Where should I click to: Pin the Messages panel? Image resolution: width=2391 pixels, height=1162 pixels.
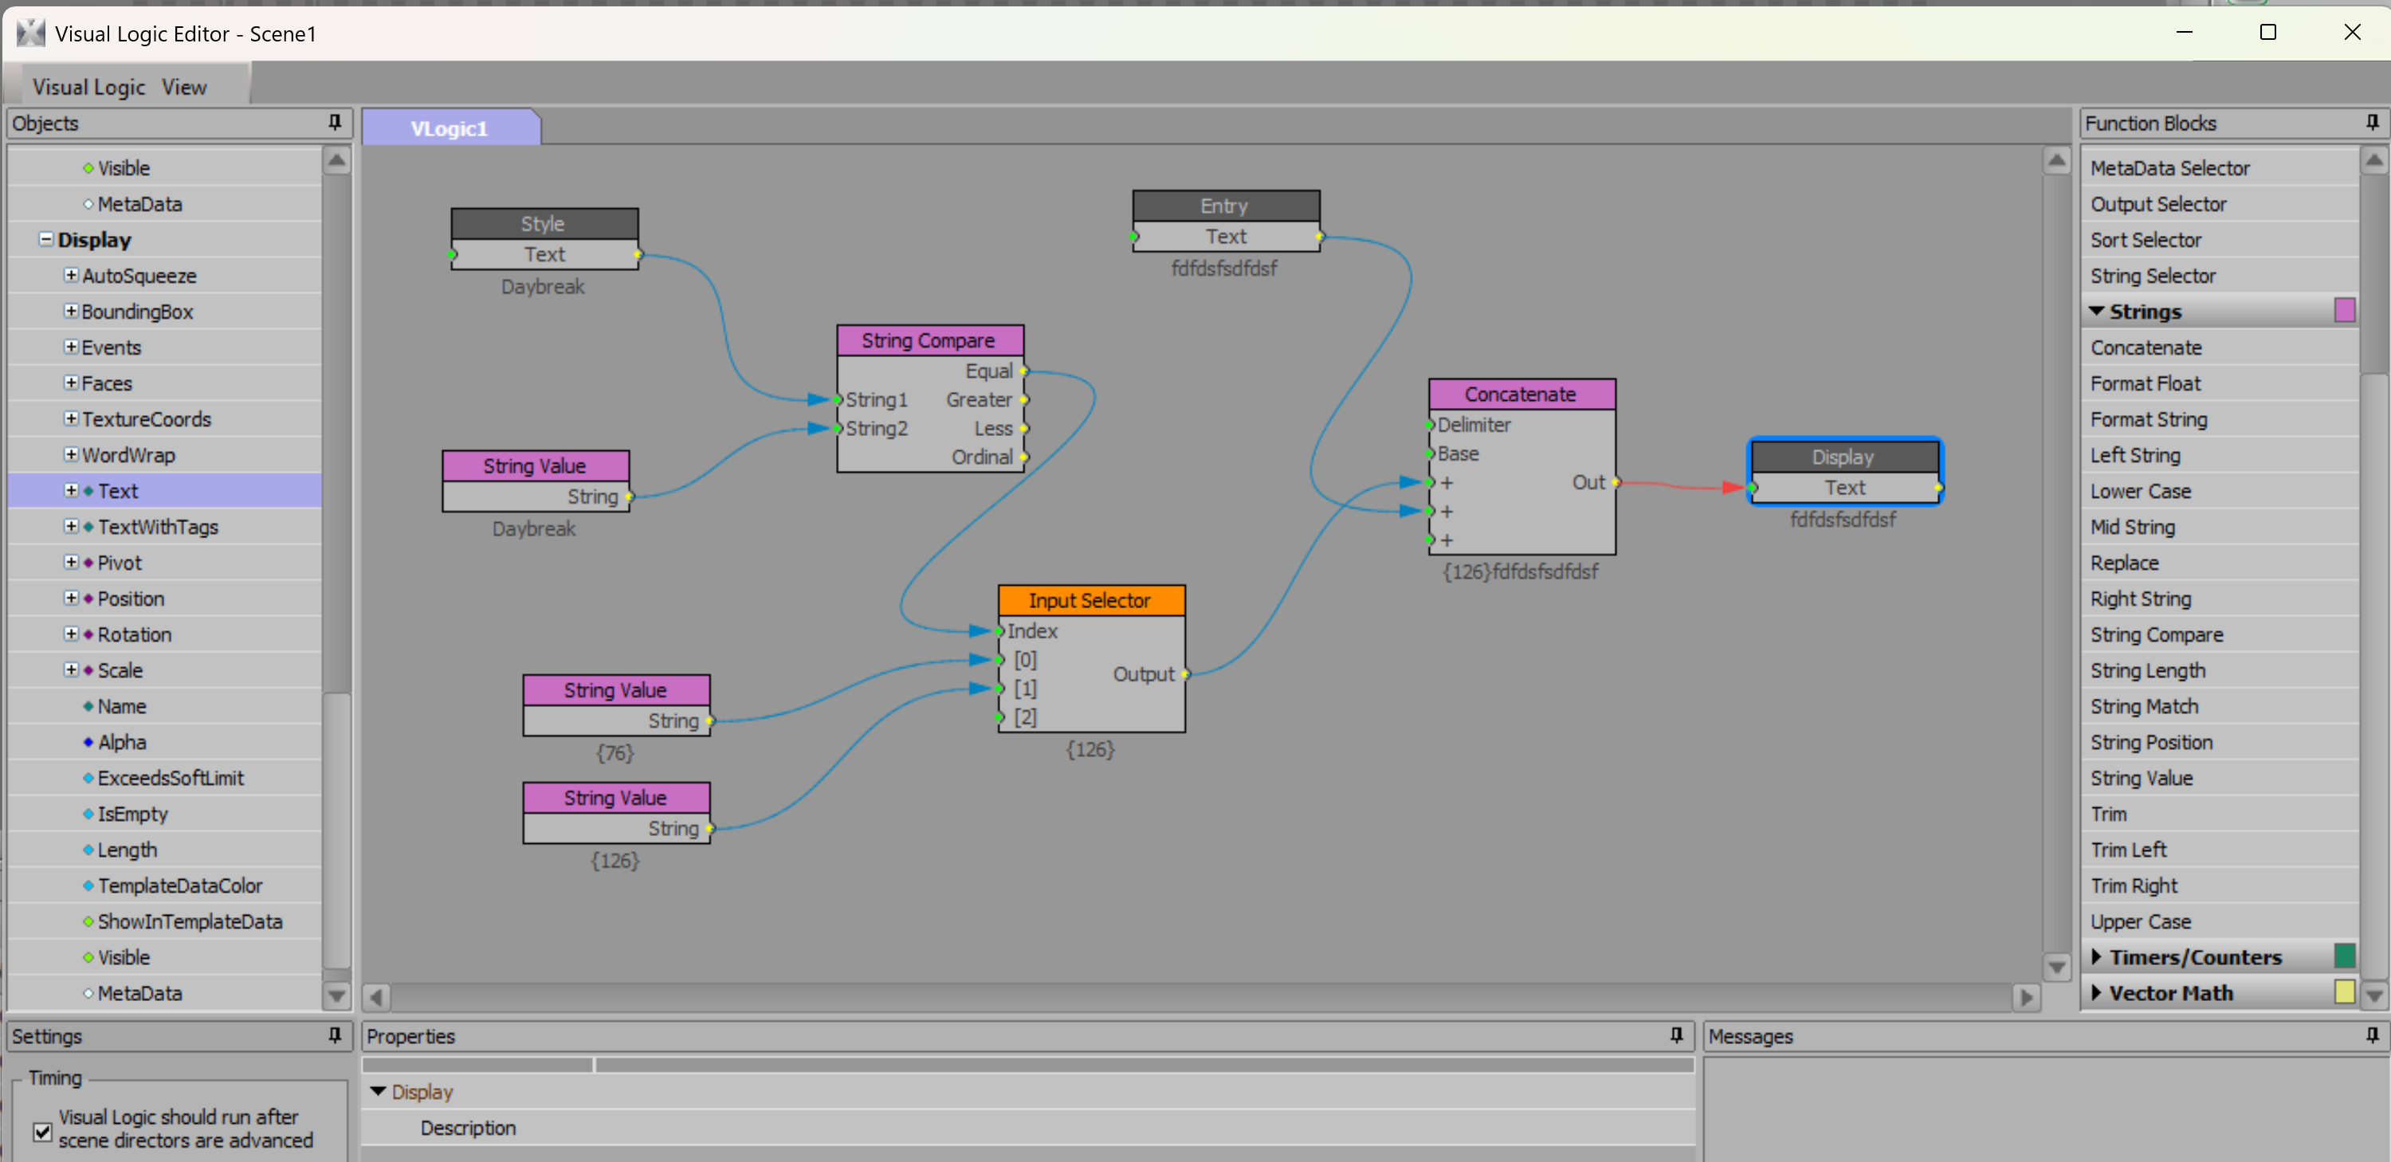2372,1034
